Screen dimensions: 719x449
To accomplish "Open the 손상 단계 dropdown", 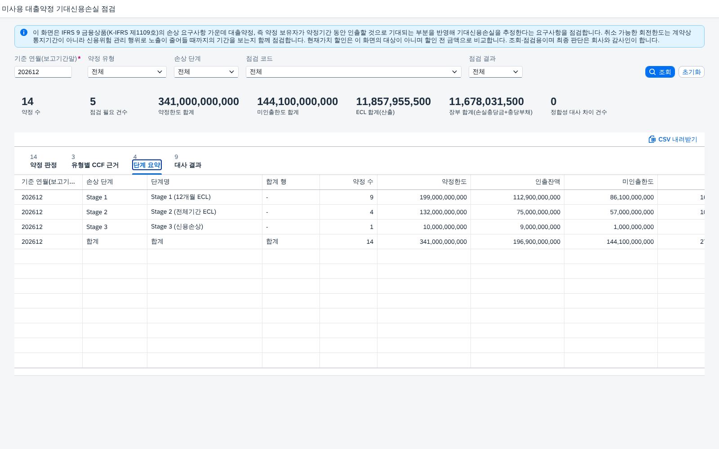I will pos(206,72).
